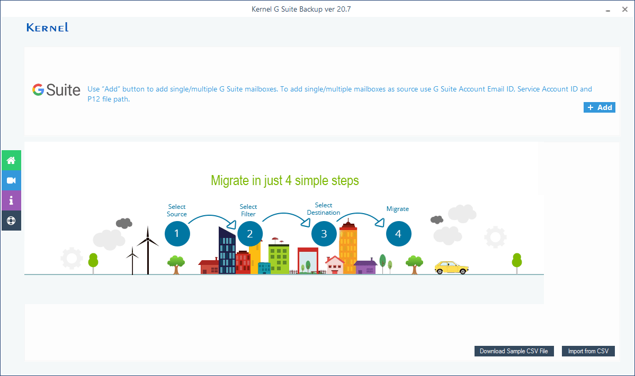Image resolution: width=635 pixels, height=376 pixels.
Task: Open the video tutorial camera icon
Action: (x=11, y=181)
